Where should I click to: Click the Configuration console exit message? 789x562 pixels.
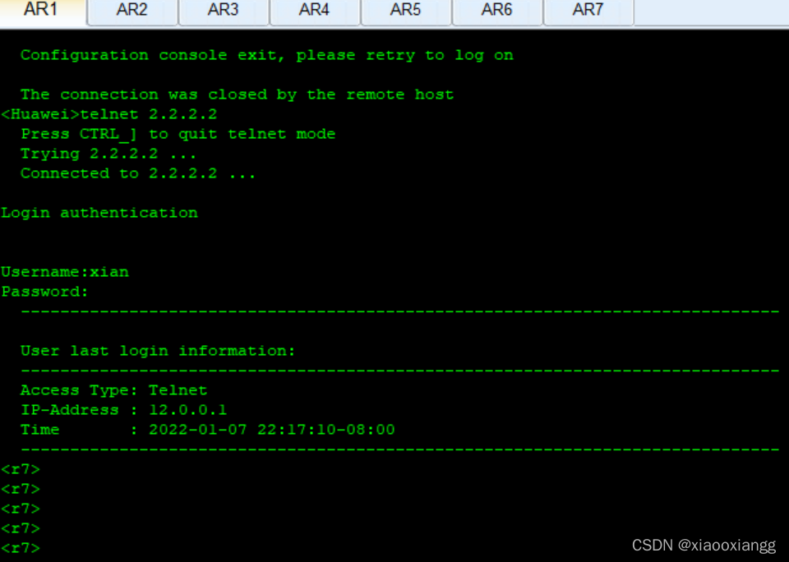(266, 55)
